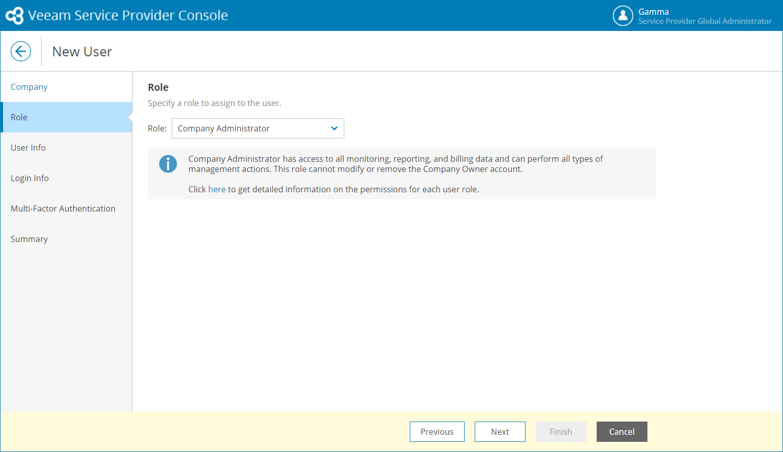Click 'Service Provider Global Administrator' text
The height and width of the screenshot is (452, 783).
(x=705, y=21)
